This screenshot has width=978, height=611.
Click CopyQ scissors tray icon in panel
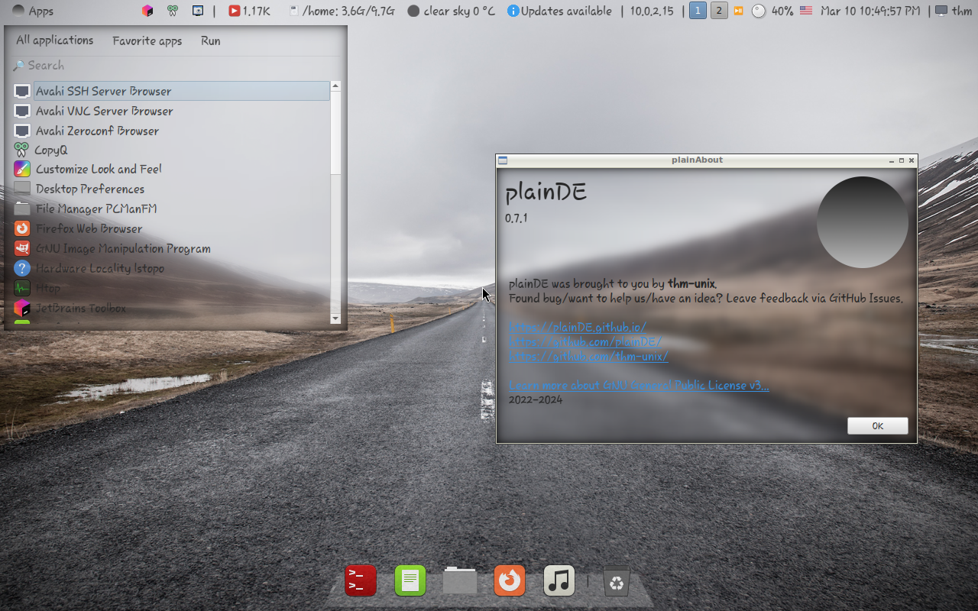173,11
